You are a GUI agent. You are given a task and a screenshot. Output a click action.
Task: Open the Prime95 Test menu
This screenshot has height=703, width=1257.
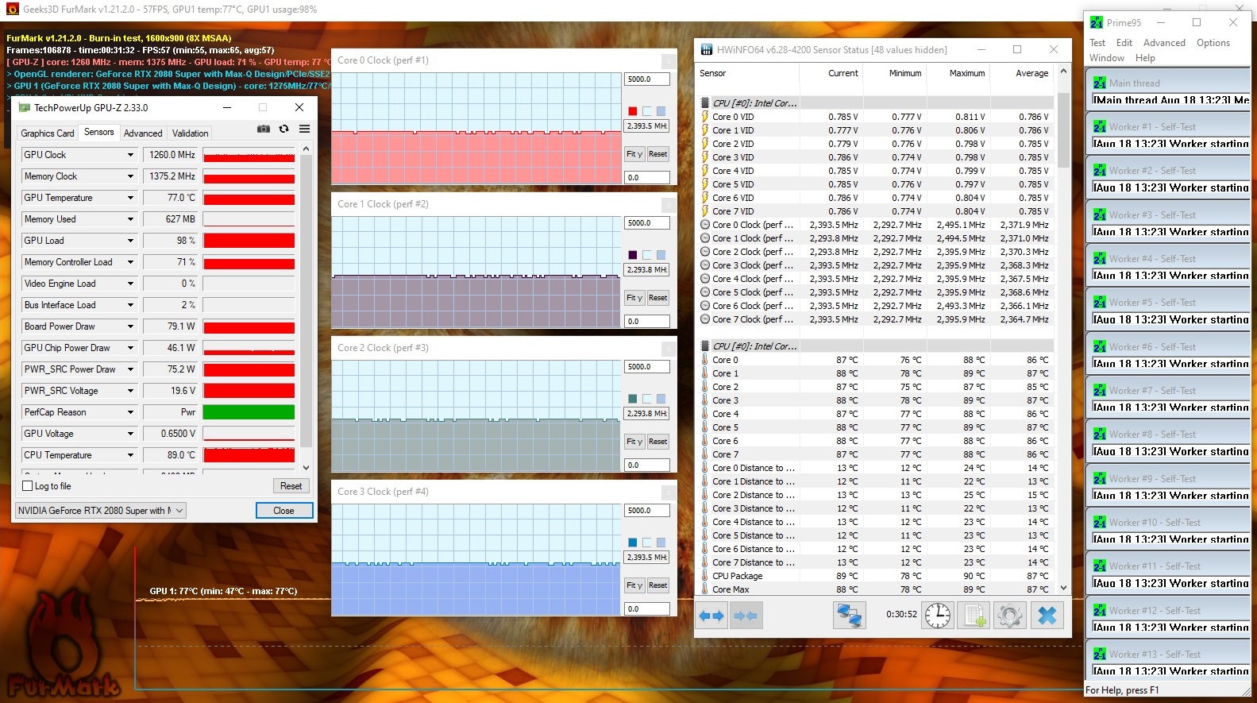(x=1097, y=43)
